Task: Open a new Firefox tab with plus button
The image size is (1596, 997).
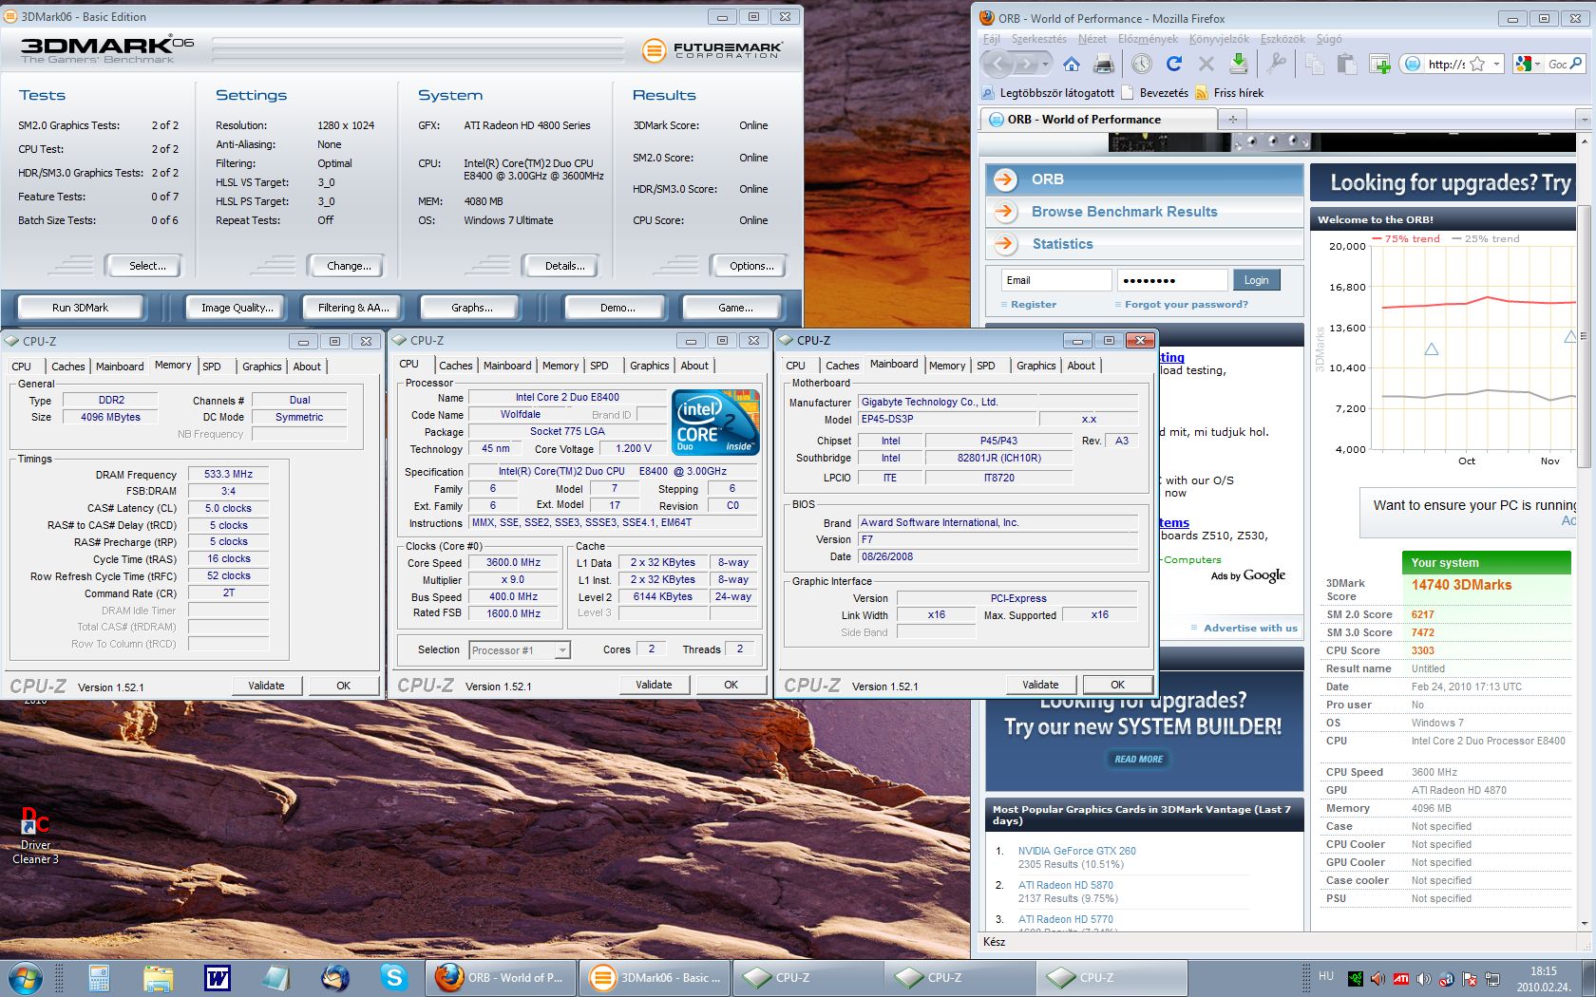Action: point(1232,120)
